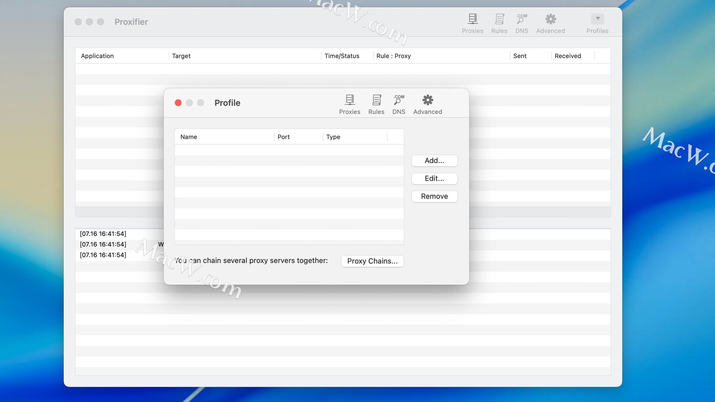The image size is (715, 402).
Task: Click Proxies icon in main Proxifier toolbar
Action: coord(472,23)
